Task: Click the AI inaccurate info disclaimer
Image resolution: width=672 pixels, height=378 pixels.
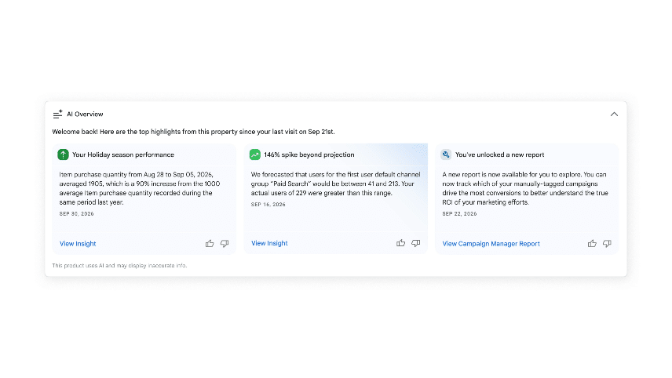Action: [x=119, y=265]
